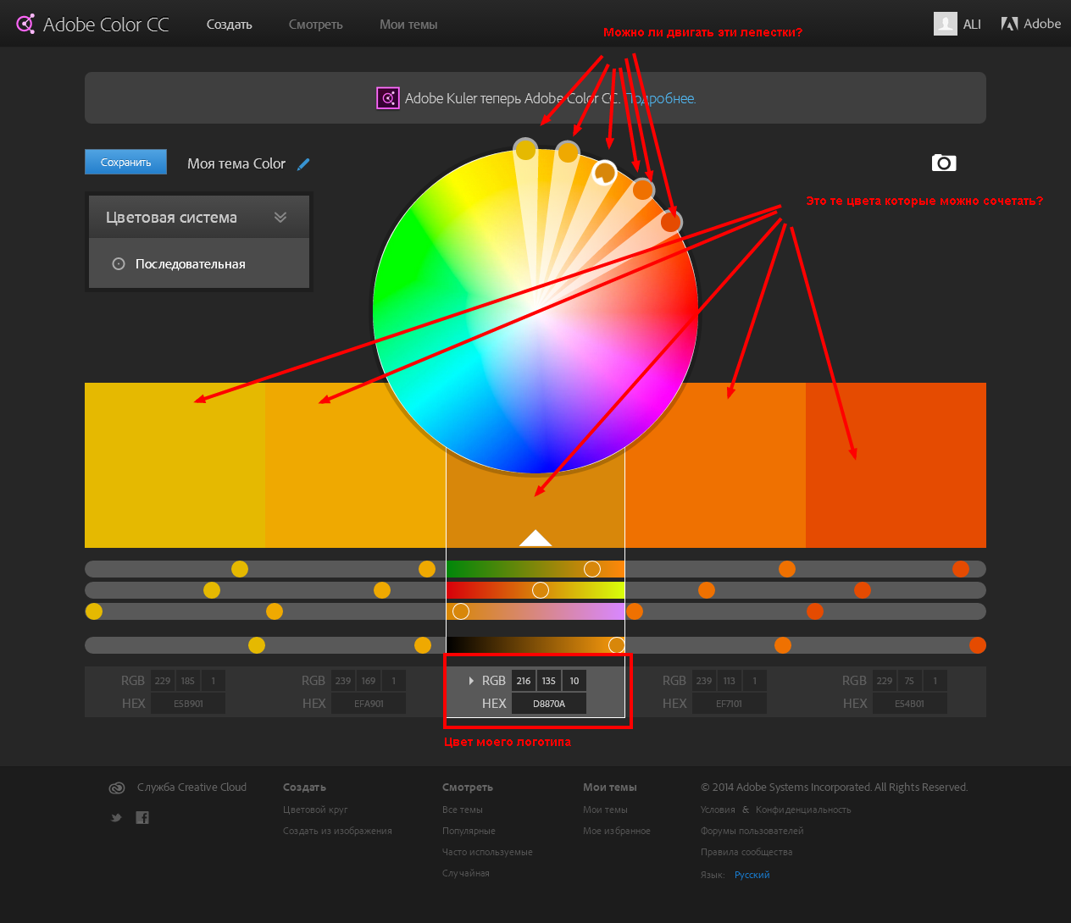Click the RGB field showing 75
This screenshot has height=923, width=1071.
pos(910,681)
